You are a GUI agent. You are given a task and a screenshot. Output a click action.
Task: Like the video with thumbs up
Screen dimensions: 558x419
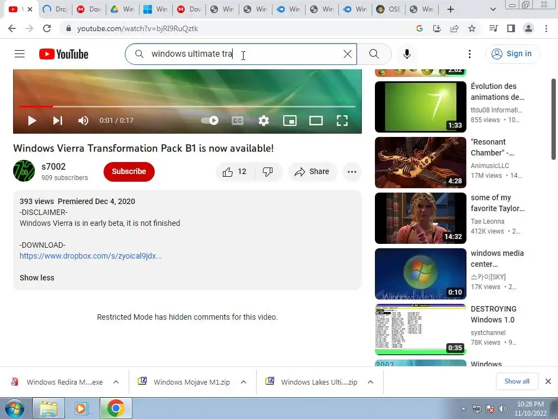coord(235,172)
